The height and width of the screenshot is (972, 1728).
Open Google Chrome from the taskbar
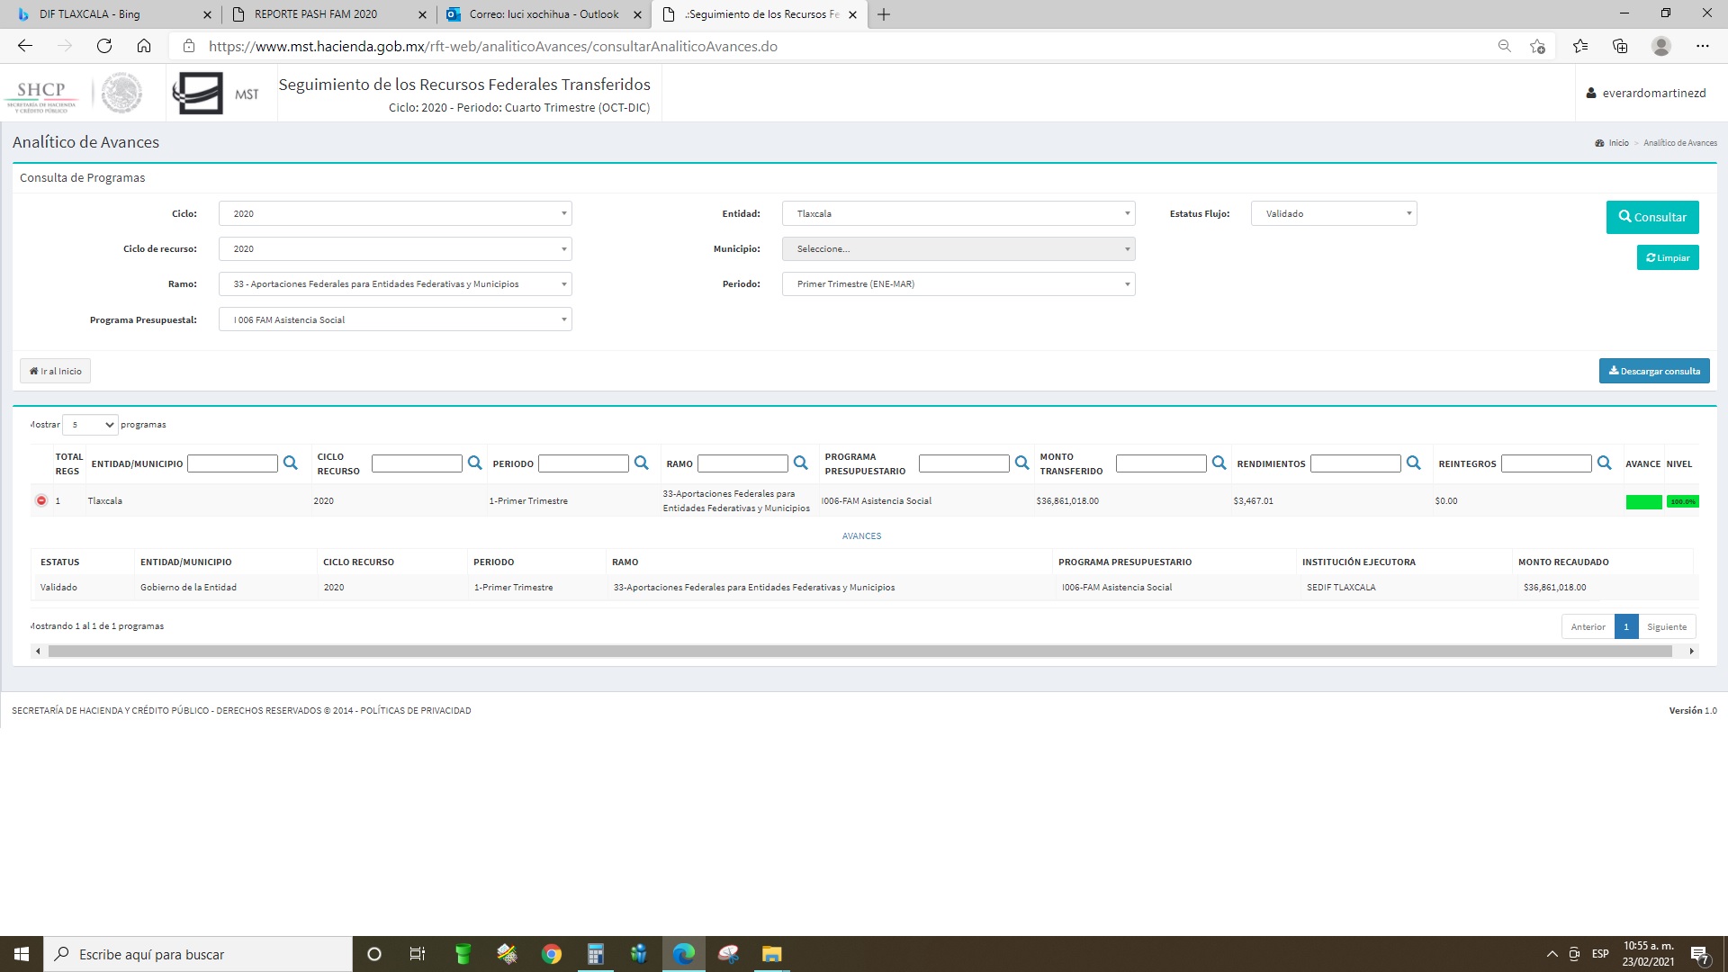pyautogui.click(x=551, y=954)
